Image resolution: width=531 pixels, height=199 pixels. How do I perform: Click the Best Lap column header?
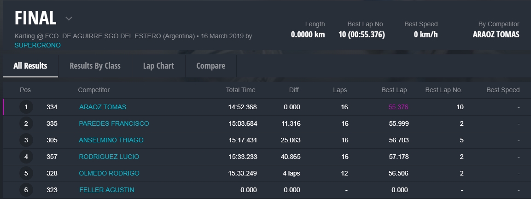pyautogui.click(x=394, y=90)
